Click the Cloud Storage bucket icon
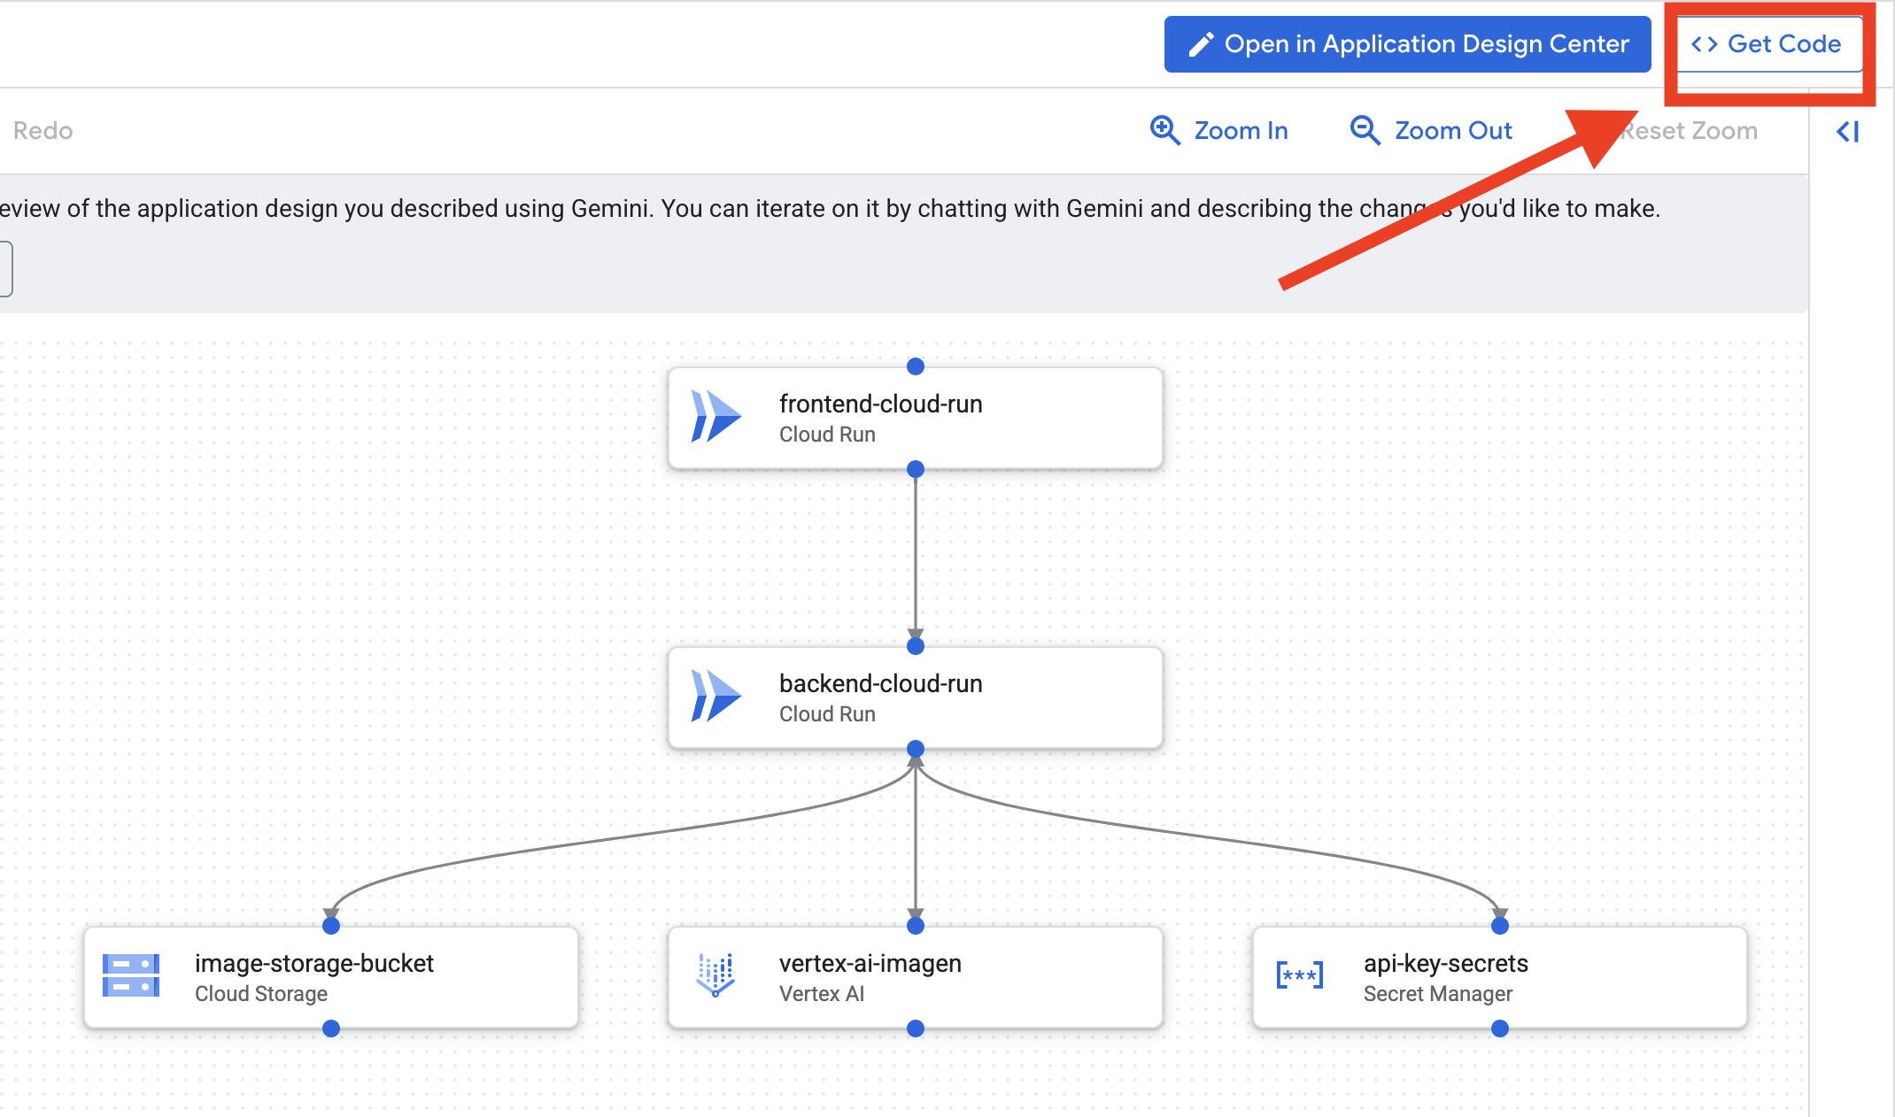Screen dimensions: 1895x1117 [131, 975]
